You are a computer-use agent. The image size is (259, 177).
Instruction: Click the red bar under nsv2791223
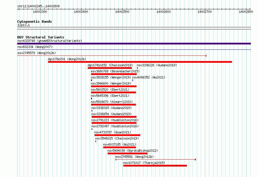(x=114, y=123)
